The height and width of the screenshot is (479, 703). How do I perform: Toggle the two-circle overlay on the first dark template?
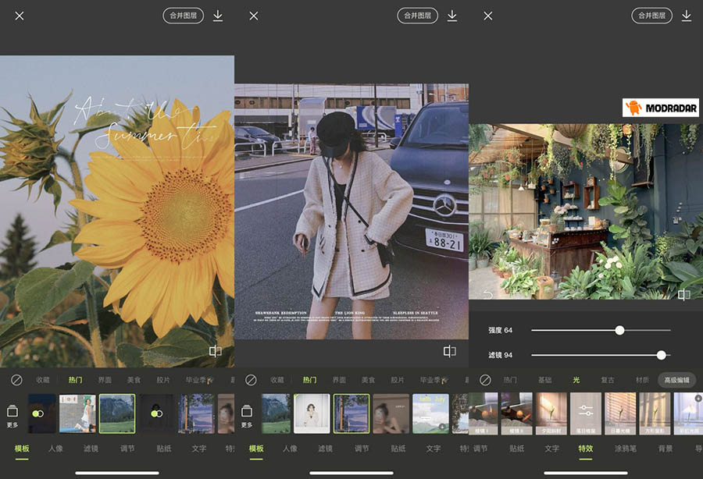point(38,413)
